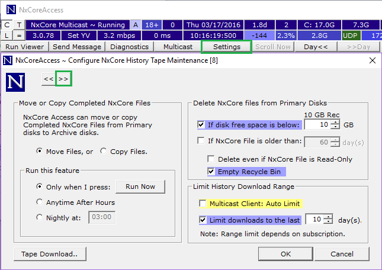The image size is (382, 270).
Task: Click the 0 ms latency cell
Action: tap(162, 36)
